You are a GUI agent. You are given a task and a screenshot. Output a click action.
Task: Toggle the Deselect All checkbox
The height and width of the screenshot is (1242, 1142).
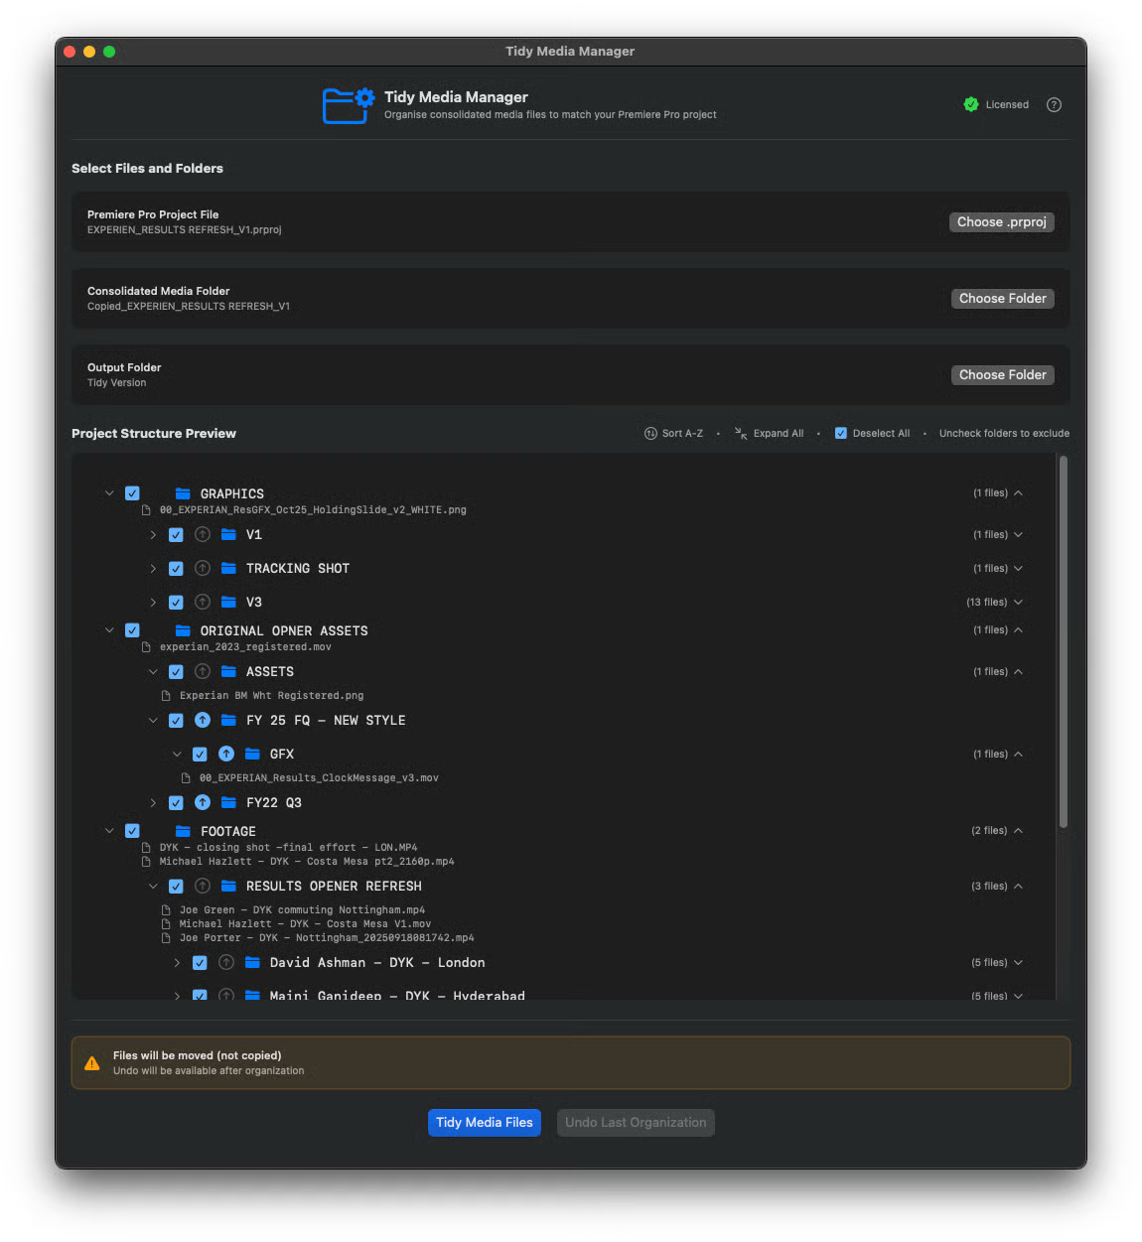click(841, 434)
